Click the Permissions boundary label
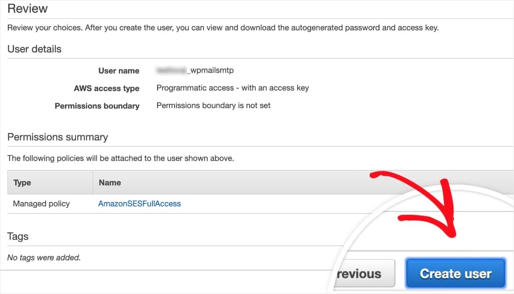 click(97, 106)
